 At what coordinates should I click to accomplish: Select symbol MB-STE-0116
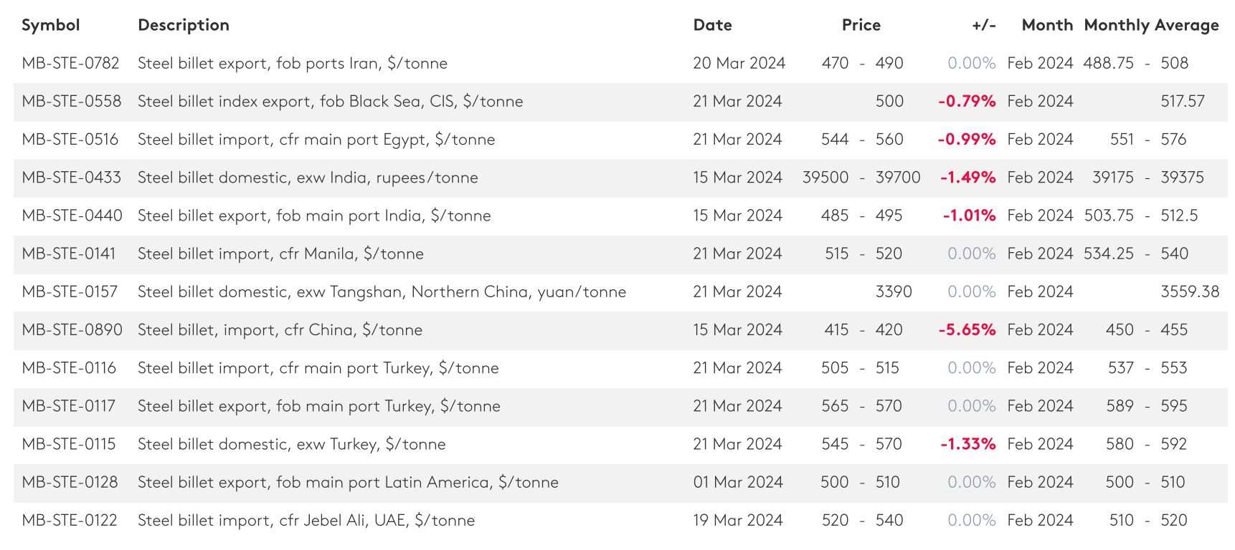tap(69, 368)
